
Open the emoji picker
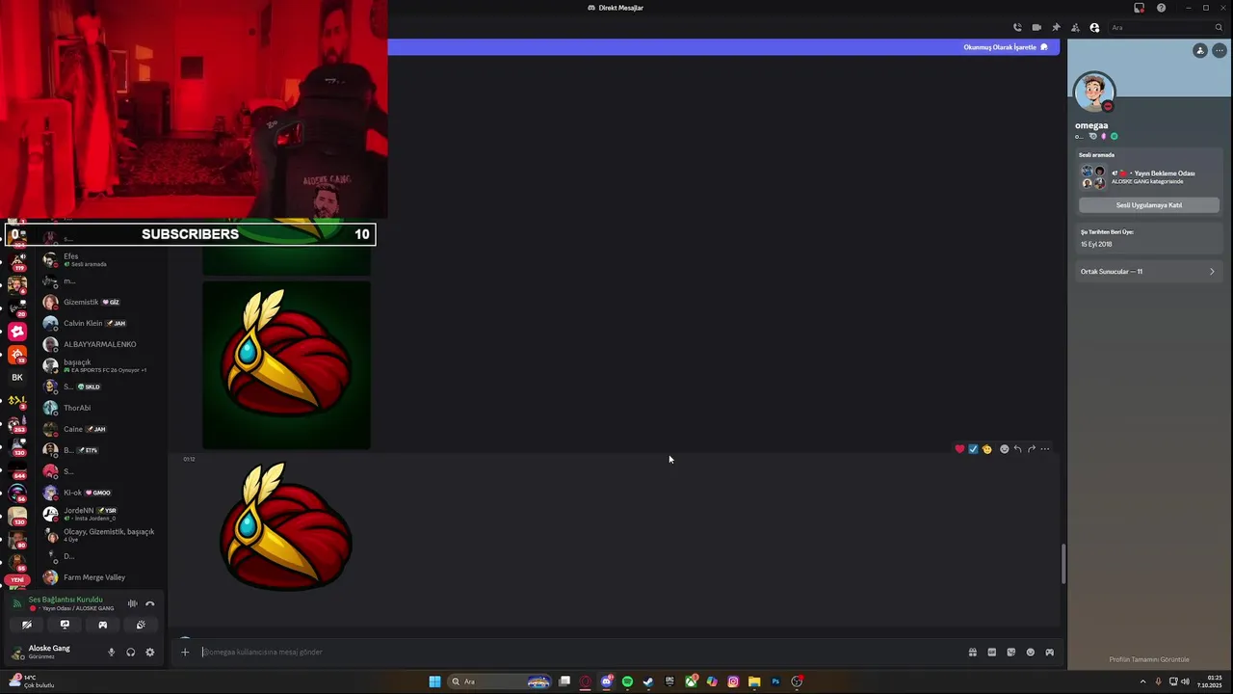click(1030, 653)
